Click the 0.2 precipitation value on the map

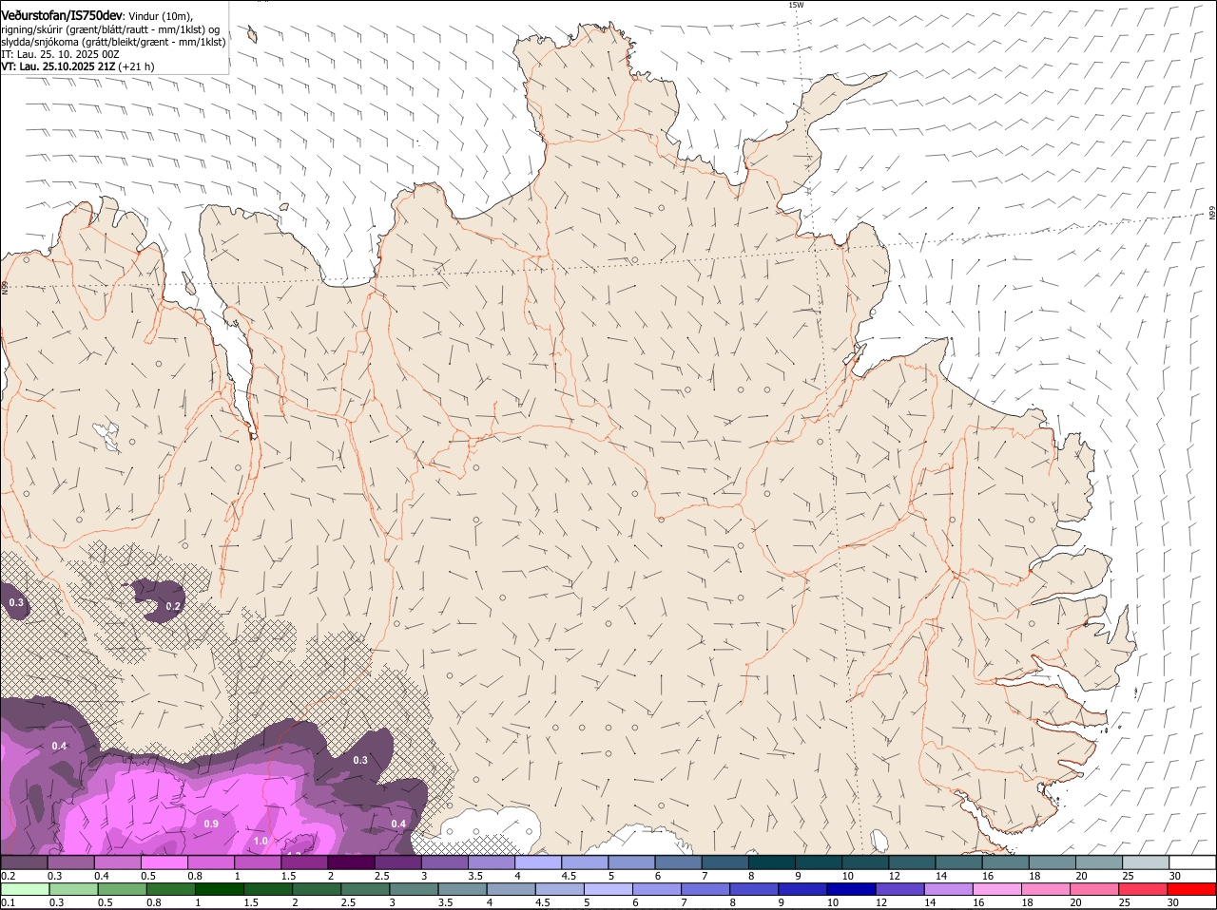(173, 606)
